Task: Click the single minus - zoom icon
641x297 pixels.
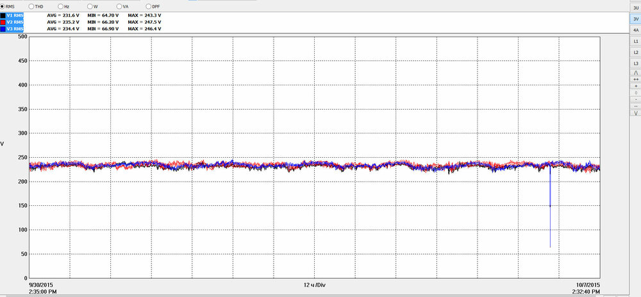Action: [x=635, y=99]
